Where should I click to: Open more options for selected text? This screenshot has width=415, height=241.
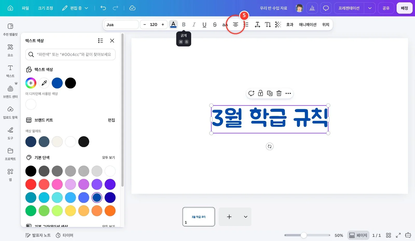[x=288, y=93]
